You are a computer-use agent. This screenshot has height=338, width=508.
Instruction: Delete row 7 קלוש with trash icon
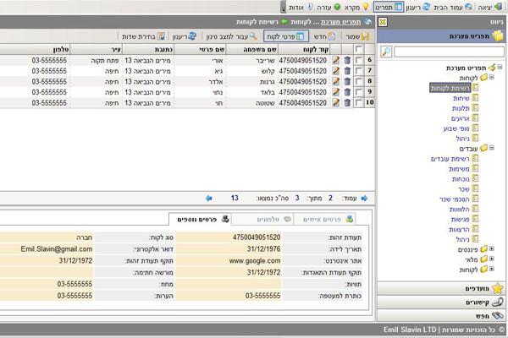tap(347, 71)
